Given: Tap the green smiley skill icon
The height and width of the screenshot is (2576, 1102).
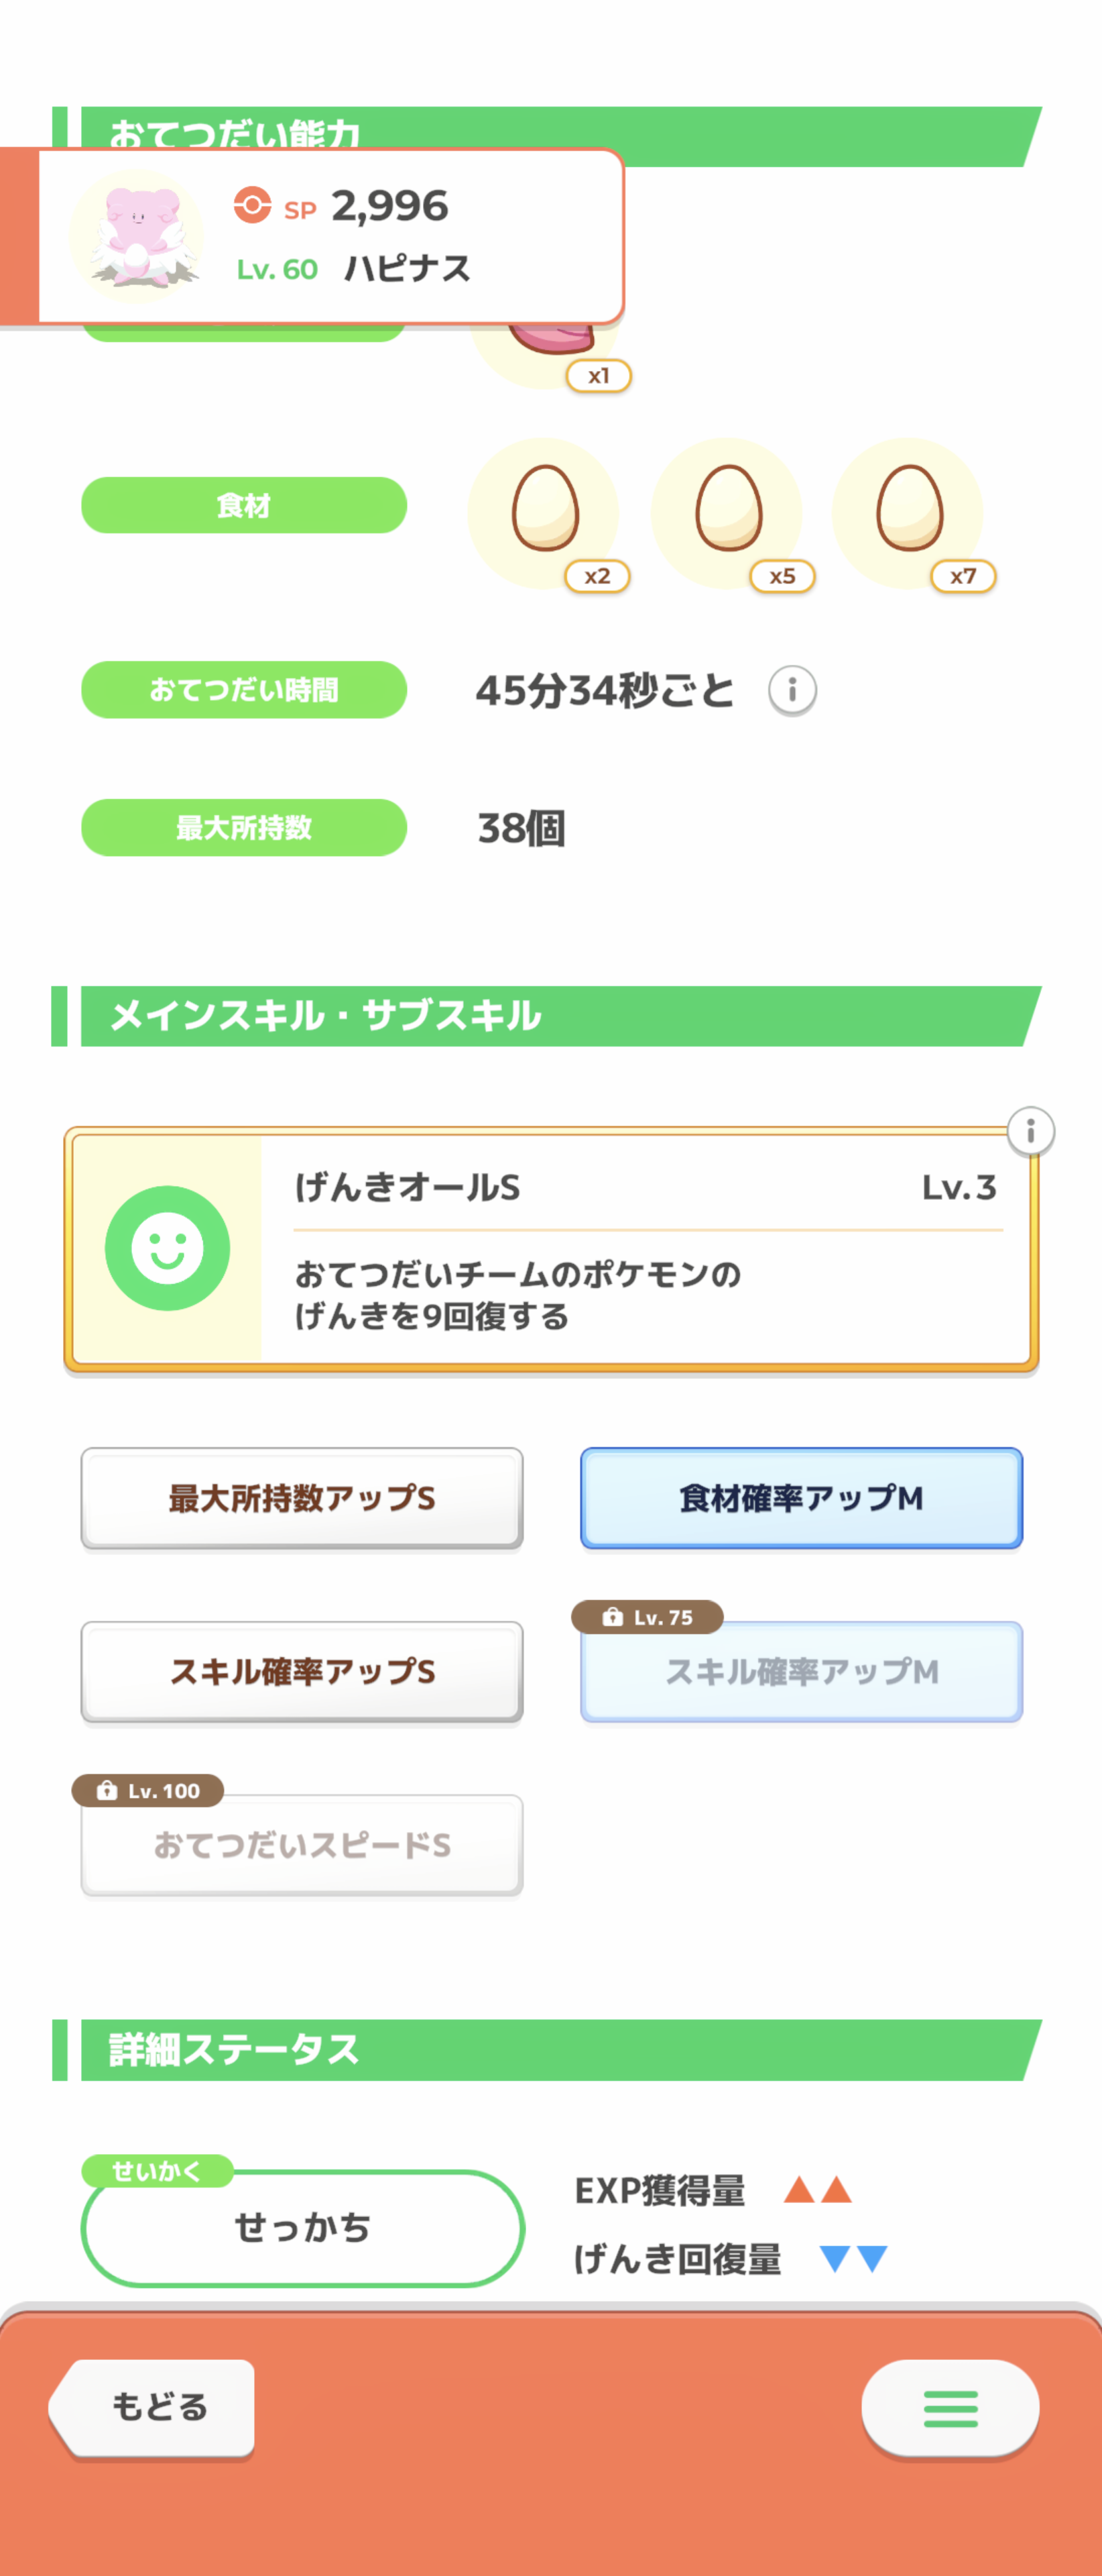Looking at the screenshot, I should coord(167,1248).
